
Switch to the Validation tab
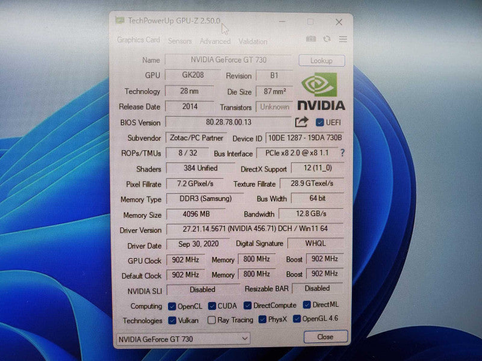point(252,42)
